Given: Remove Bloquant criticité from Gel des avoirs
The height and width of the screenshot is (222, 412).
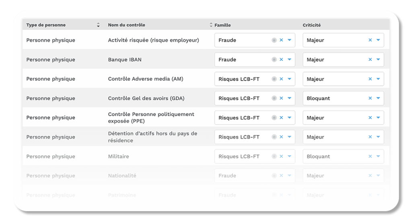Looking at the screenshot, I should pyautogui.click(x=370, y=98).
